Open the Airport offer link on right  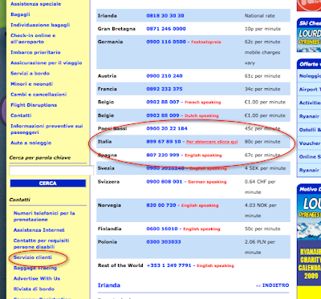310,89
